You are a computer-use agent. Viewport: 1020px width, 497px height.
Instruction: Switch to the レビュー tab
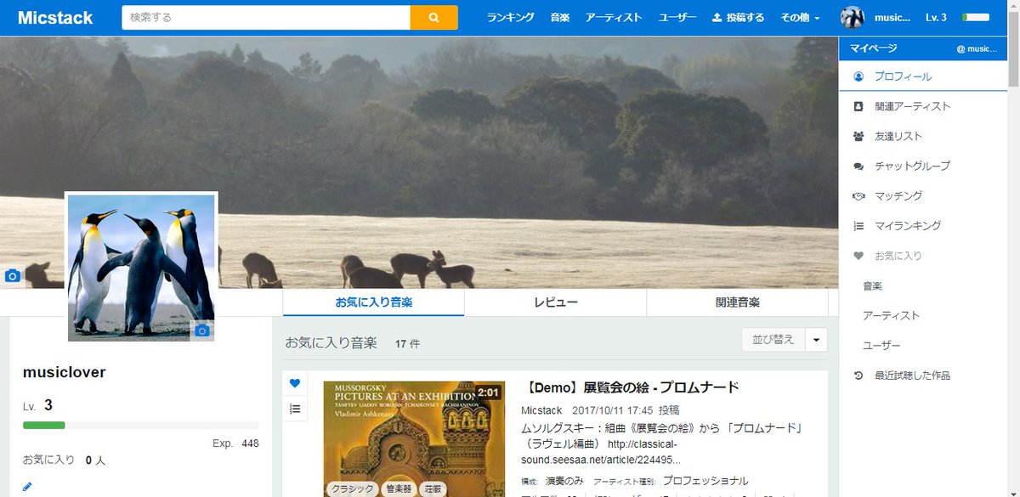click(x=556, y=302)
